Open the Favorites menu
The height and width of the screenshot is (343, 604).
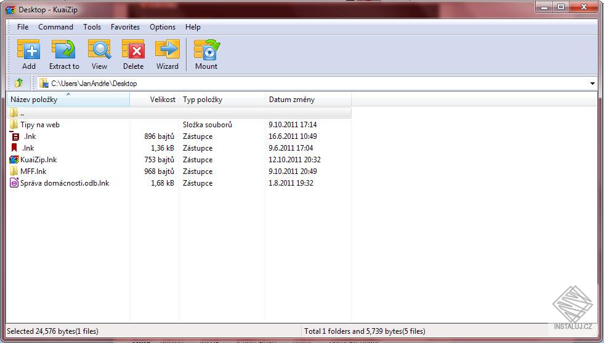[125, 27]
